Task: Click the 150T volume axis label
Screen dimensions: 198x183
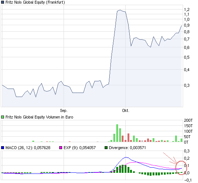Action: pyautogui.click(x=188, y=126)
